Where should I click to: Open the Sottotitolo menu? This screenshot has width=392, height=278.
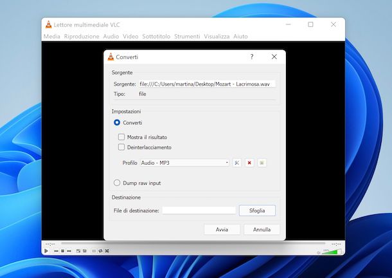coord(156,36)
